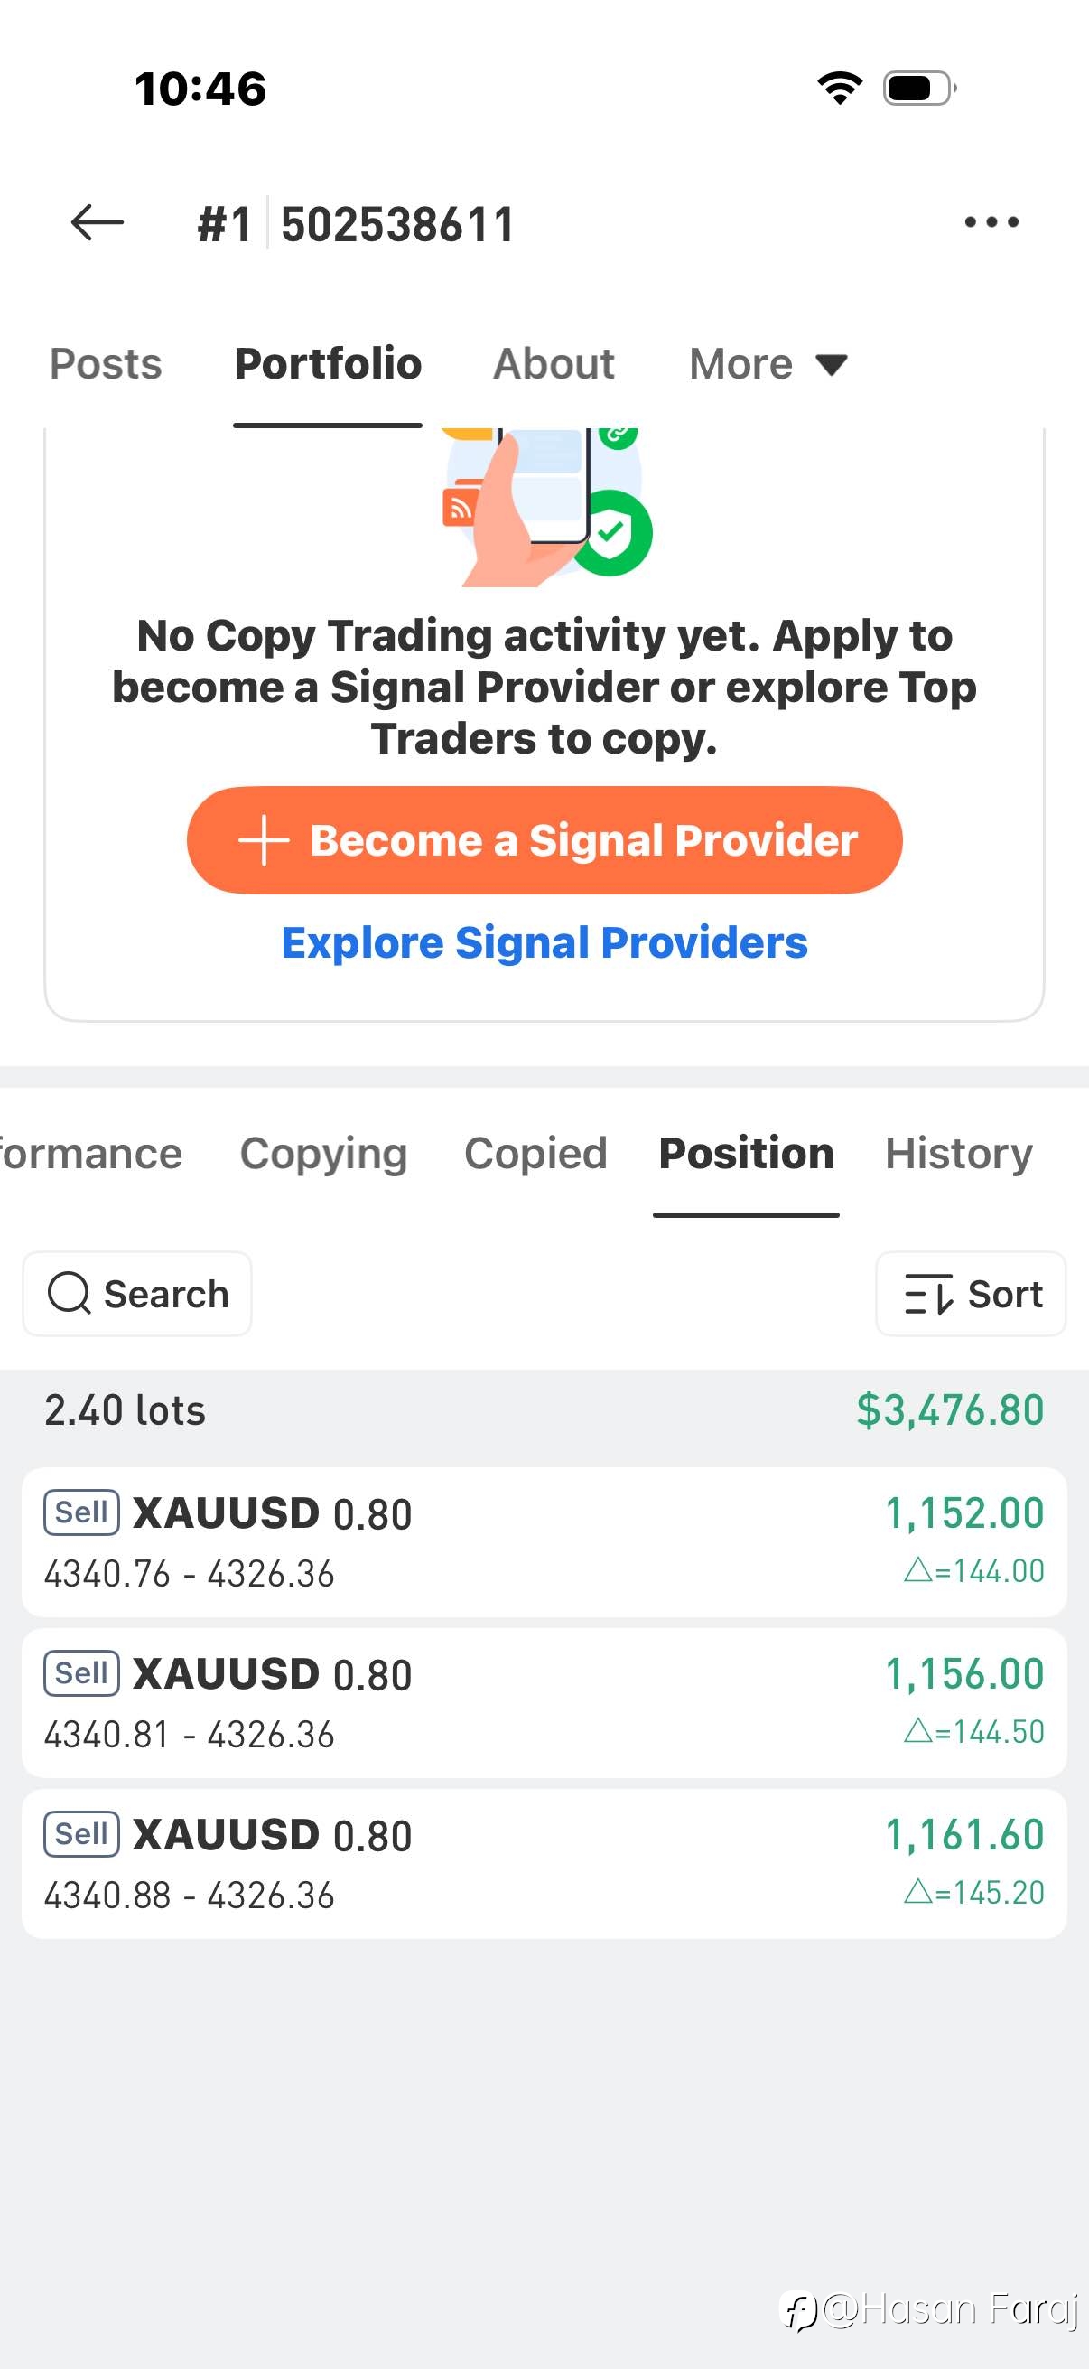Tap the Wi-Fi status icon

(839, 89)
